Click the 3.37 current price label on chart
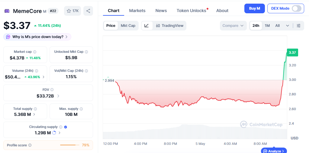Image resolution: width=309 pixels, height=153 pixels. tap(292, 53)
